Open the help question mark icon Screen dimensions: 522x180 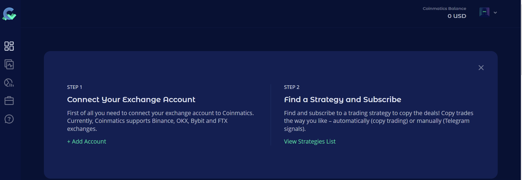click(x=9, y=119)
